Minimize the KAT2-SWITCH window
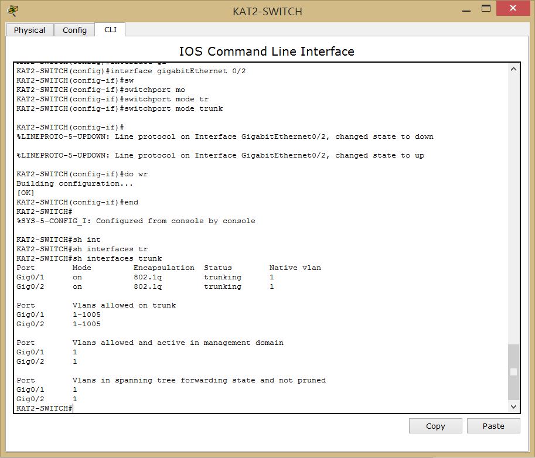Viewport: 535px width, 458px height. click(466, 11)
